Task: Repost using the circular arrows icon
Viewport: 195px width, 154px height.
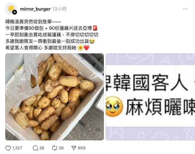Action: tap(55, 148)
